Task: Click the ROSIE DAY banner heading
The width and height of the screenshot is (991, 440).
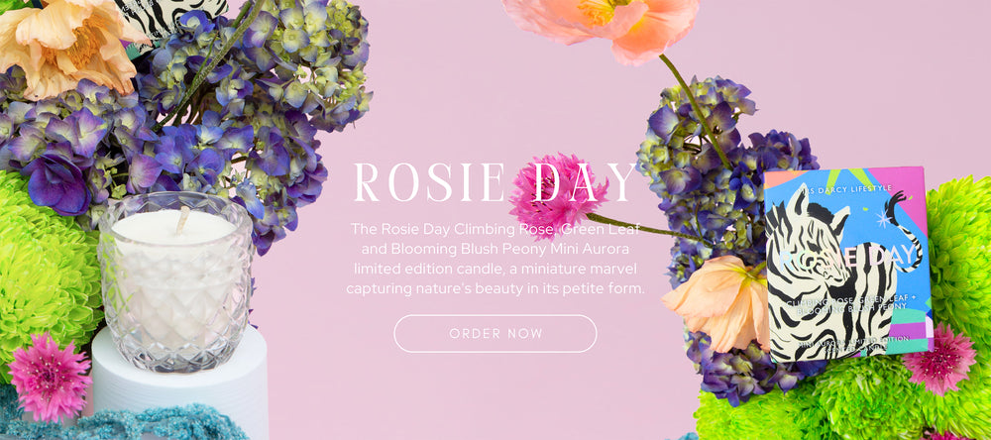Action: (x=495, y=183)
